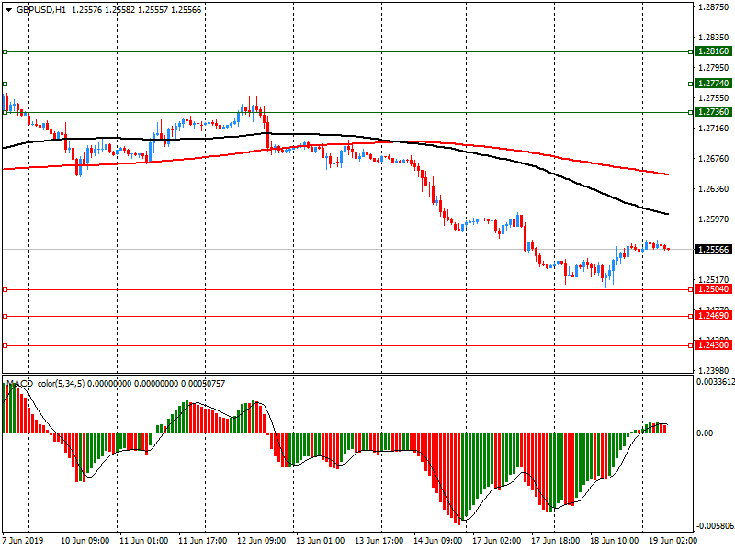This screenshot has height=551, width=735.
Task: Click the GBPUSD,H1 symbol title
Action: coord(41,10)
